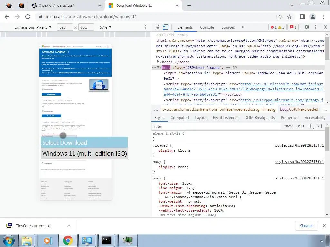Open the Windows Start orb
Screen dimensions: 330x247
point(8,241)
